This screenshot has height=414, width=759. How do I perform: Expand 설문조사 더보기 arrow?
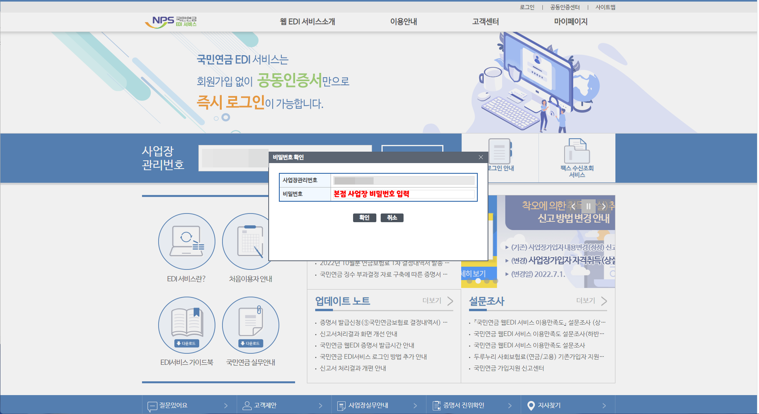point(604,301)
